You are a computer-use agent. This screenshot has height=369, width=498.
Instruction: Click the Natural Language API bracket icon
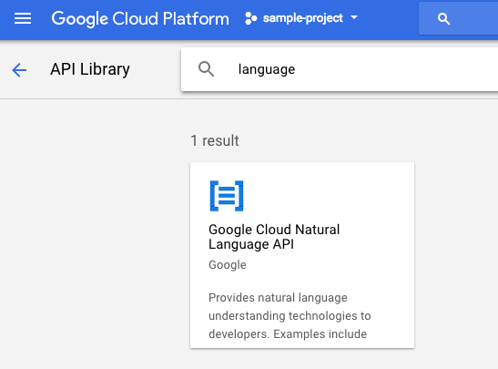click(227, 196)
